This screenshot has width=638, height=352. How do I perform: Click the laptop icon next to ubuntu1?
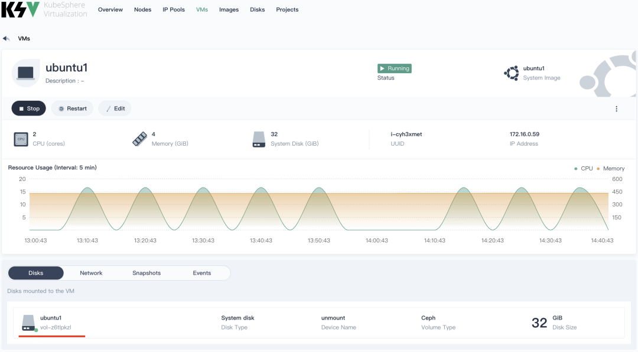click(25, 73)
